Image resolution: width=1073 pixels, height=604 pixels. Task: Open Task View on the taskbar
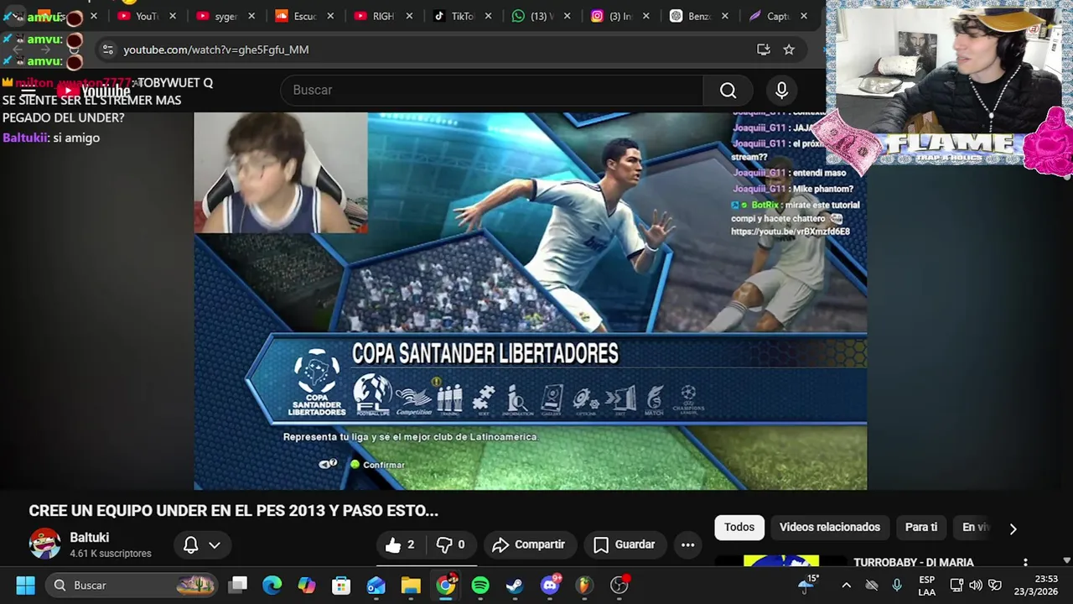(239, 586)
